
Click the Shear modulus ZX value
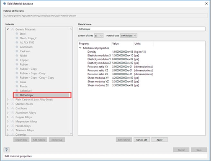point(123,85)
